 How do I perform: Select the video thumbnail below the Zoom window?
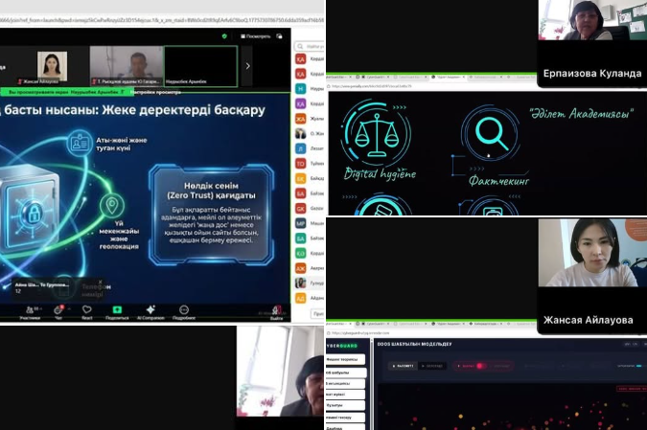tap(281, 372)
